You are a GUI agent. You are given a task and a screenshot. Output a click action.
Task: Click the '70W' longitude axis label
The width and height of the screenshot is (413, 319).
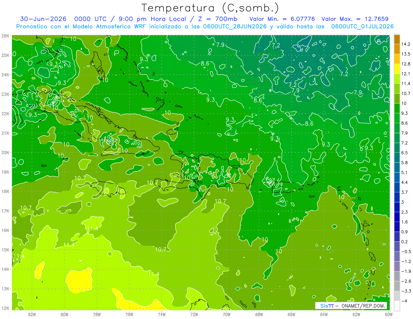(226, 314)
